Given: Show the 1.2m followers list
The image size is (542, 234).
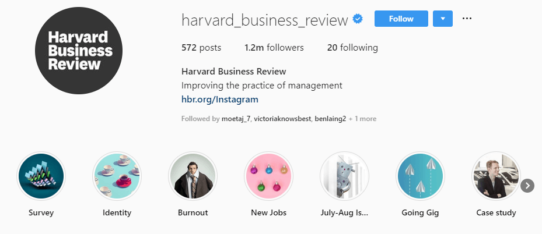Looking at the screenshot, I should [274, 48].
